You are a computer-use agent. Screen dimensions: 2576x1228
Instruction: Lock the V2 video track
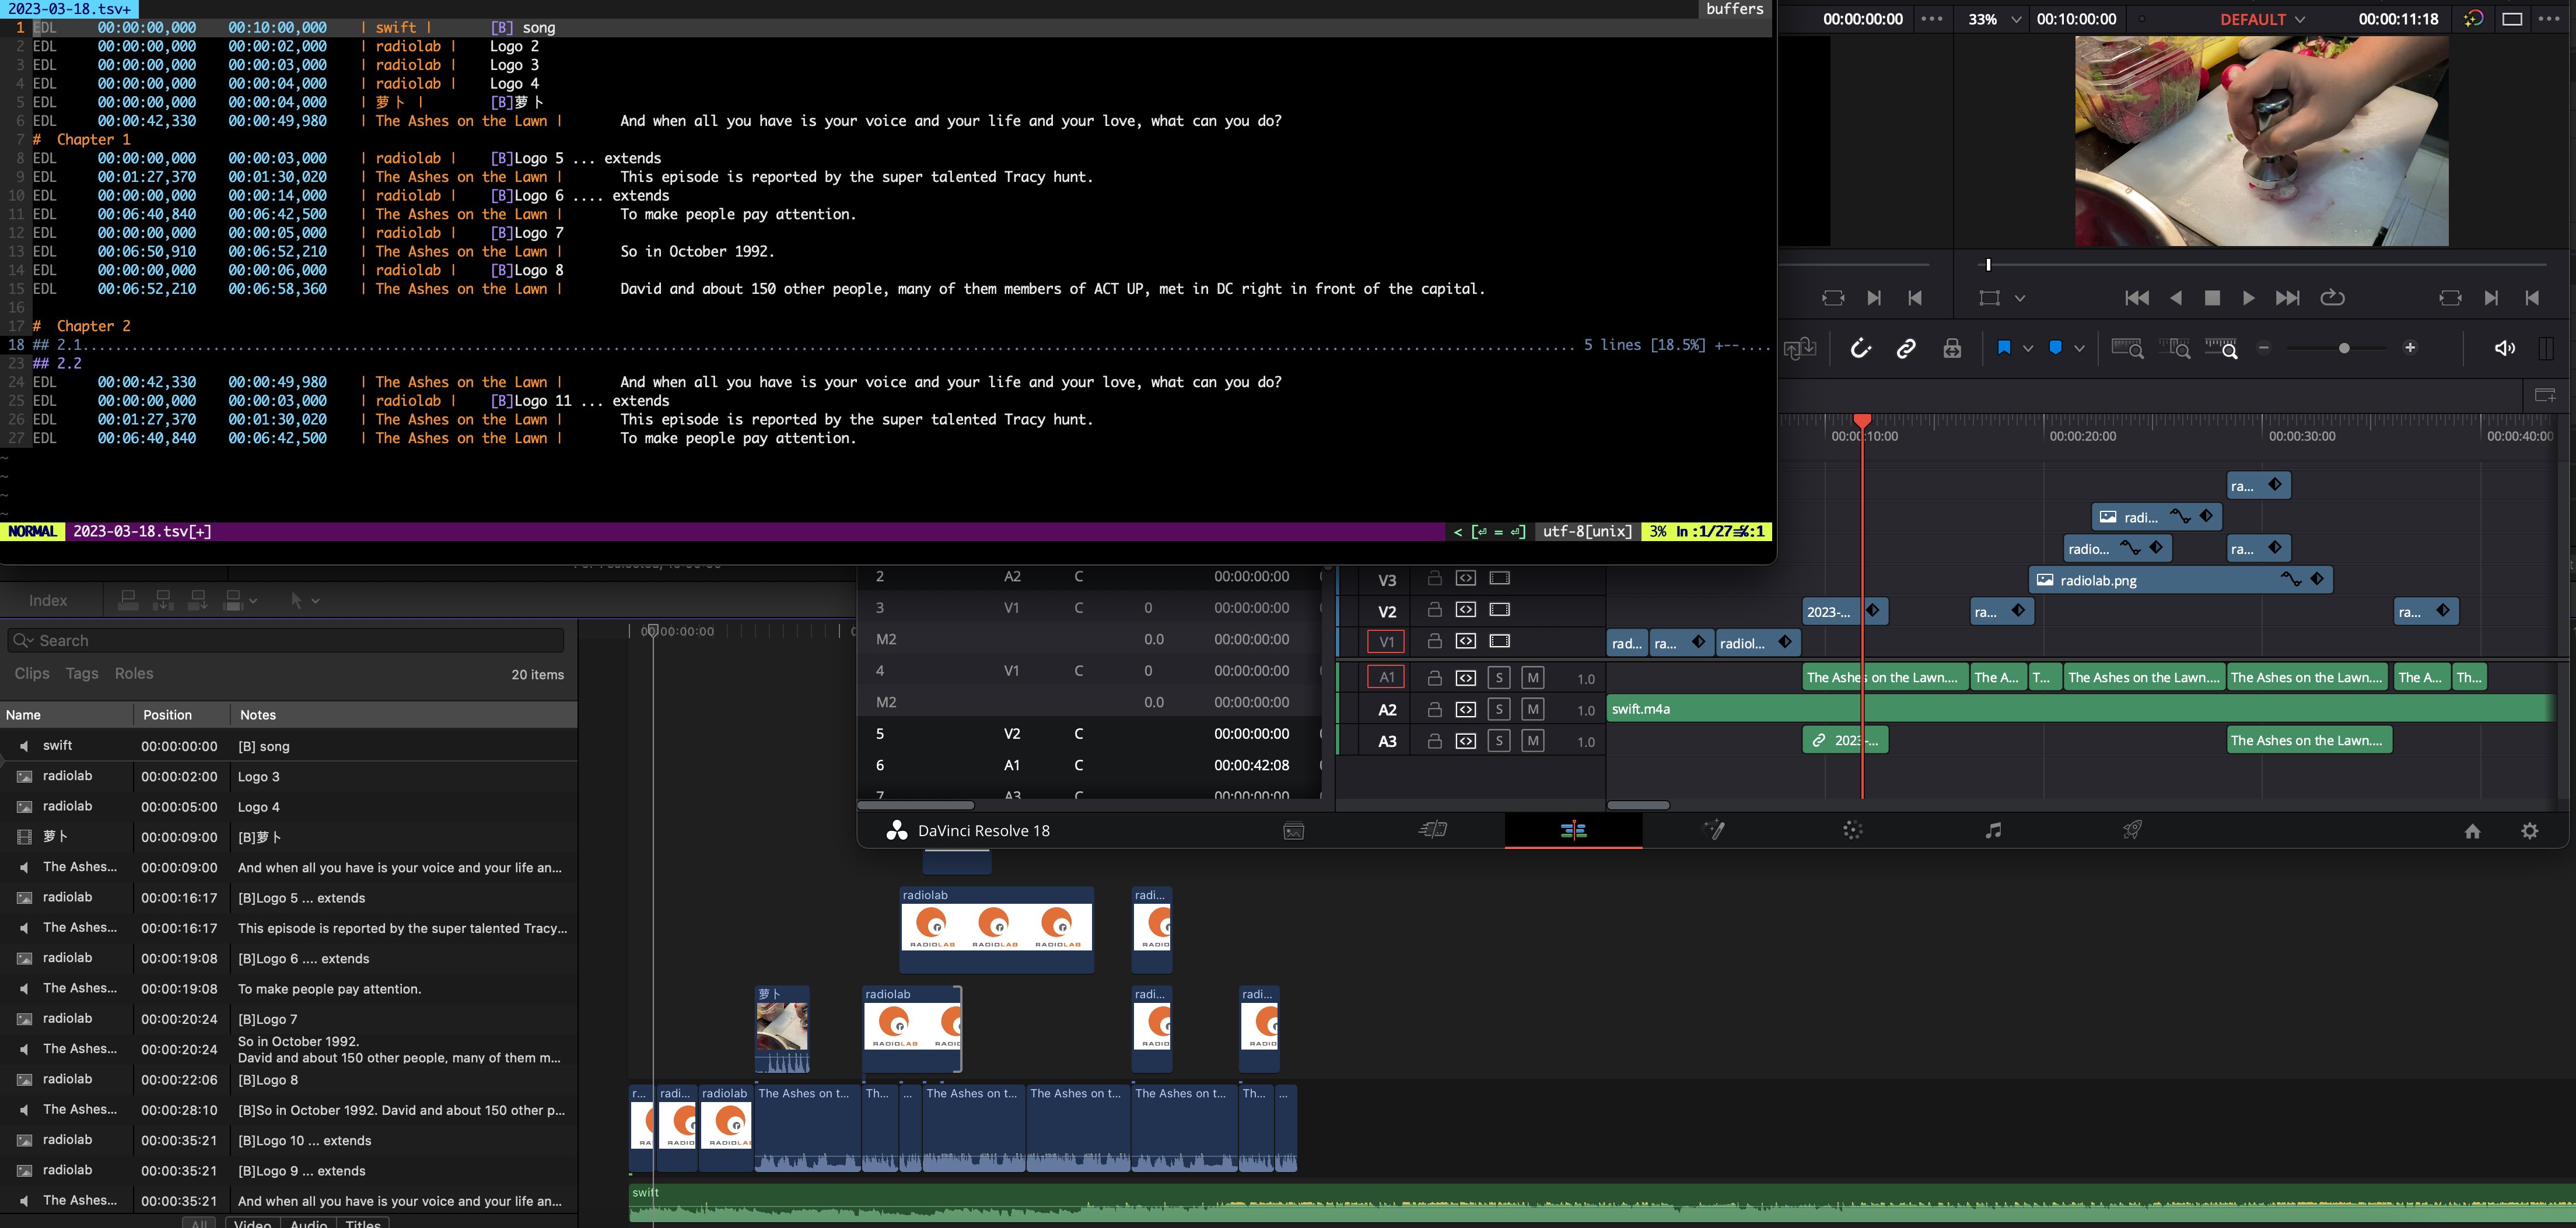(x=1434, y=610)
